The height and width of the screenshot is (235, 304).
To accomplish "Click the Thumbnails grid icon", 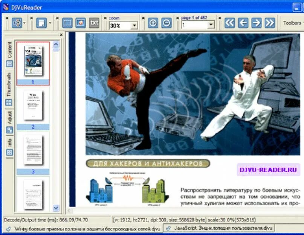I will (9, 102).
